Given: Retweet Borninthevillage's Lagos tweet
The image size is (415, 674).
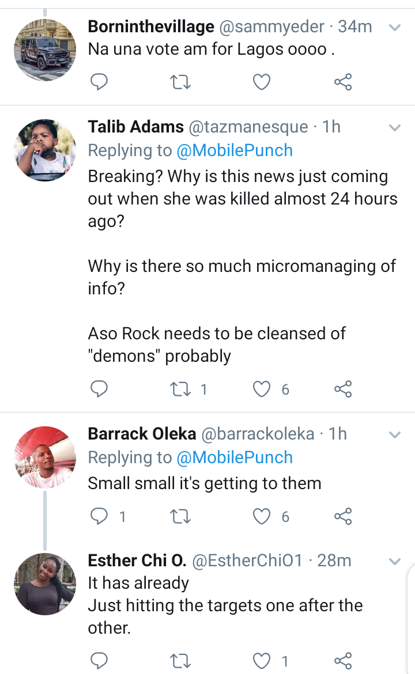Looking at the screenshot, I should [x=181, y=83].
